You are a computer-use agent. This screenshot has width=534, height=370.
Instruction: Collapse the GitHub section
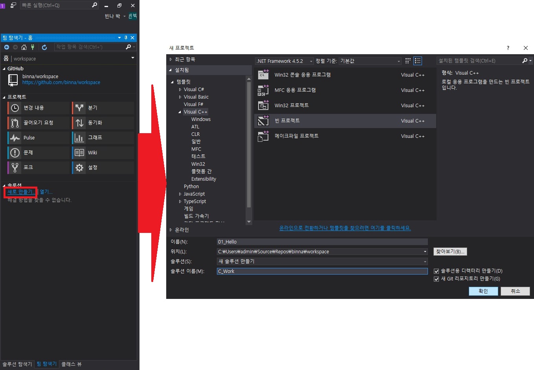tap(4, 69)
